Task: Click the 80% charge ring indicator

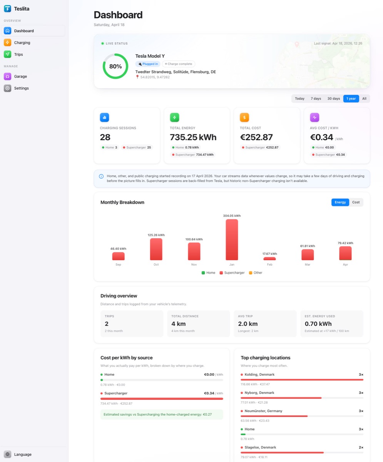Action: [115, 66]
